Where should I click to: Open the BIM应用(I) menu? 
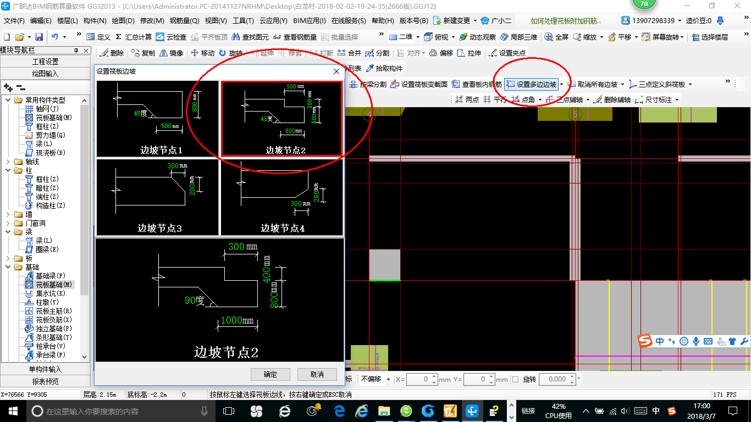[310, 21]
